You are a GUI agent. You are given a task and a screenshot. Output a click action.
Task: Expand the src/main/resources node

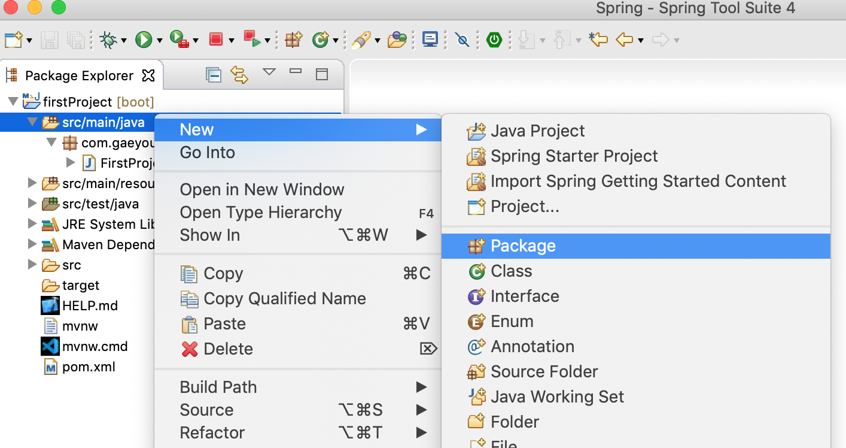pos(32,183)
